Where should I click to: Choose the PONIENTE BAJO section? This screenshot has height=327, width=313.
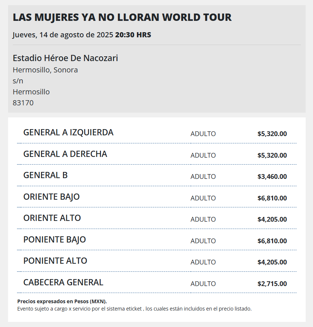(157, 240)
